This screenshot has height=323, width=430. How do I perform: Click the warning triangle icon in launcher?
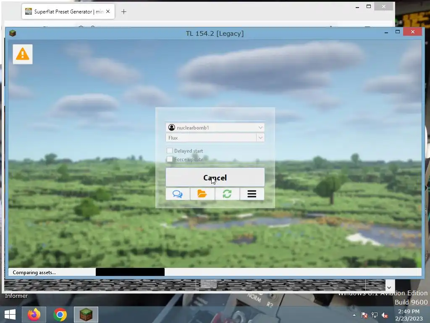pyautogui.click(x=23, y=54)
